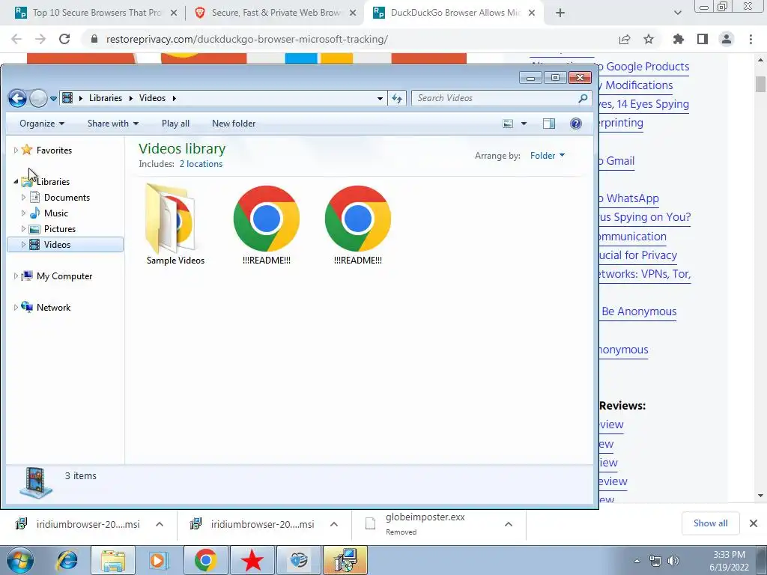Select My Computer in navigation pane
Viewport: 767px width, 575px height.
[x=64, y=276]
